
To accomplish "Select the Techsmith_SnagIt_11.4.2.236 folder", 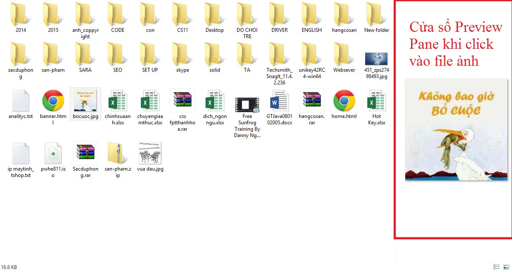I will pos(279,64).
